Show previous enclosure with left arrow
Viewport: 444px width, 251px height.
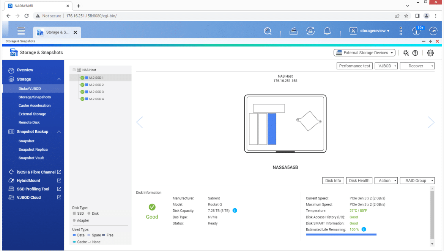(x=140, y=122)
